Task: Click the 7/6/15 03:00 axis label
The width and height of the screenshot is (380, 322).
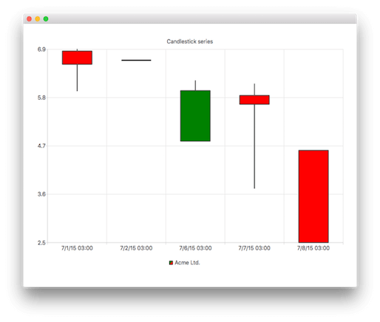Action: [195, 248]
